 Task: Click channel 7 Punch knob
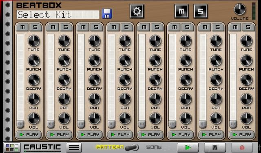(x=216, y=60)
